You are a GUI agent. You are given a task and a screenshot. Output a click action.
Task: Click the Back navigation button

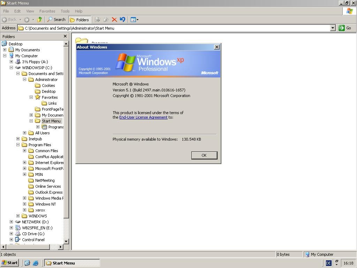click(9, 20)
